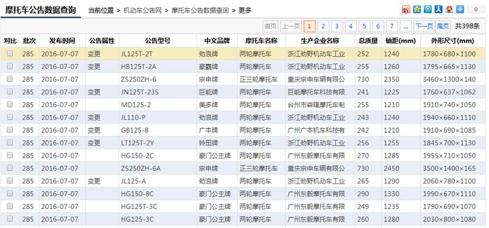The image size is (489, 228).
Task: Click 外形尺寸(mm) column header
Action: 453,41
